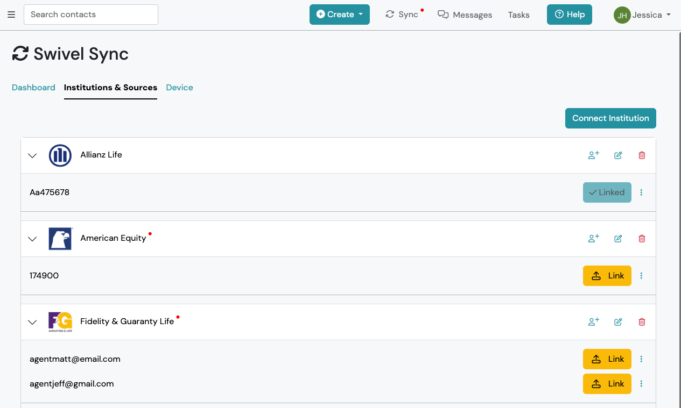Select the agentmatt@email.com text
681x408 pixels.
click(75, 359)
